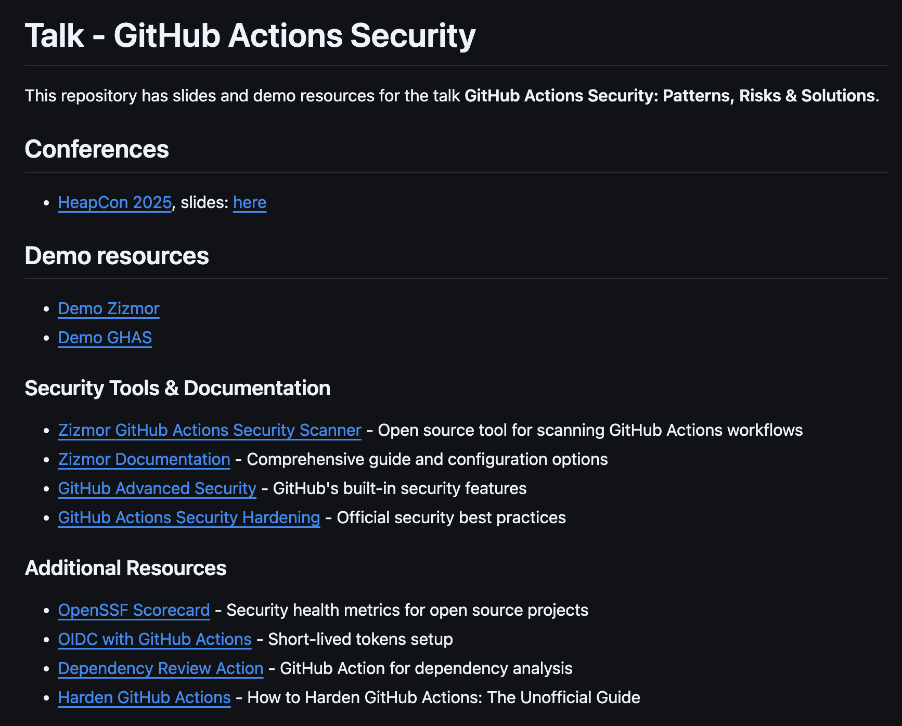Open the Demo Zizmor repository
The width and height of the screenshot is (902, 726).
point(108,308)
